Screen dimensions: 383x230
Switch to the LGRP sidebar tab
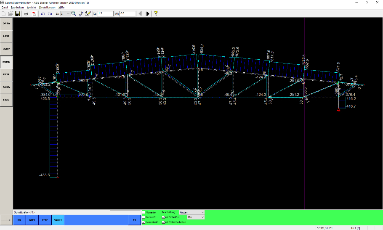pos(6,49)
